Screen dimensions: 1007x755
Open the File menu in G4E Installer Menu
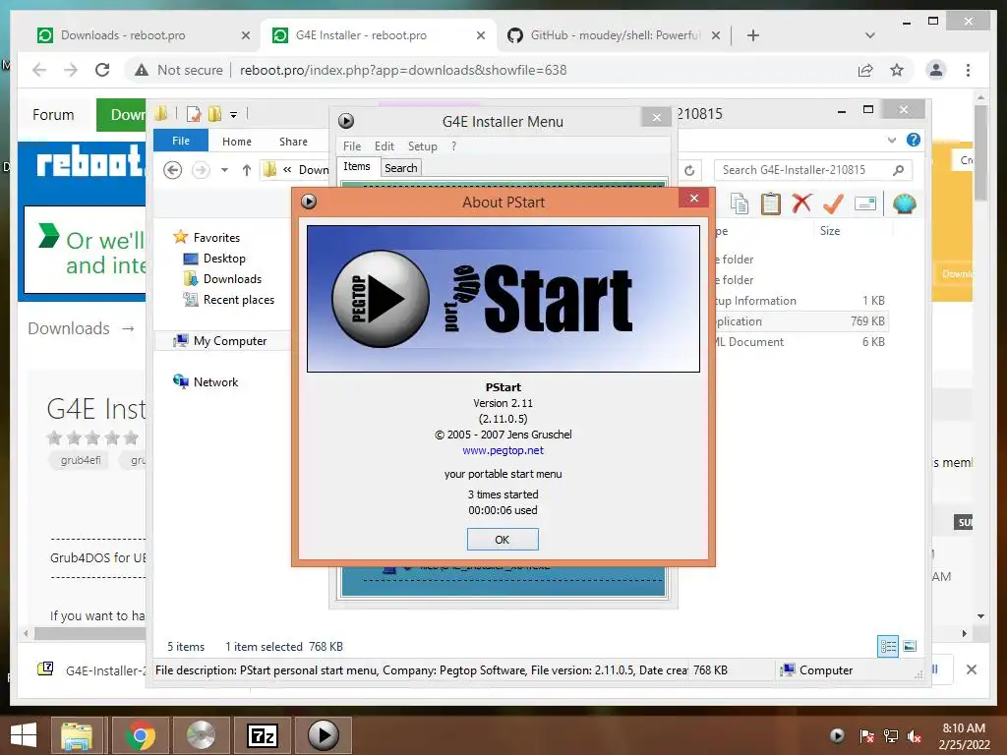pos(352,146)
